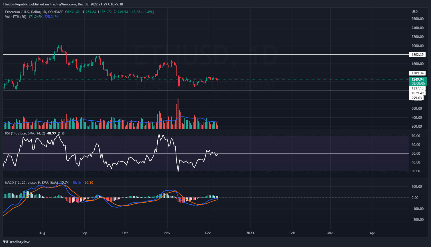Click the 999.03 support price label

tap(416, 98)
